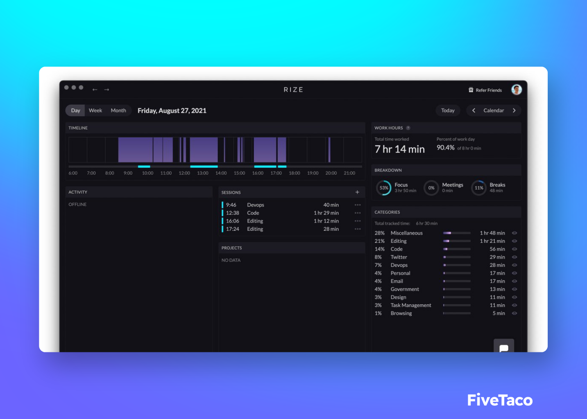Toggle visibility of Browsing category
This screenshot has height=419, width=587.
pyautogui.click(x=514, y=313)
